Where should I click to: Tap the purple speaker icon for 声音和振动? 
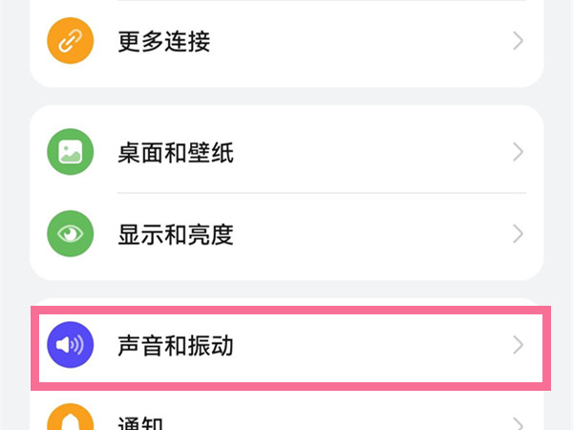tap(70, 345)
